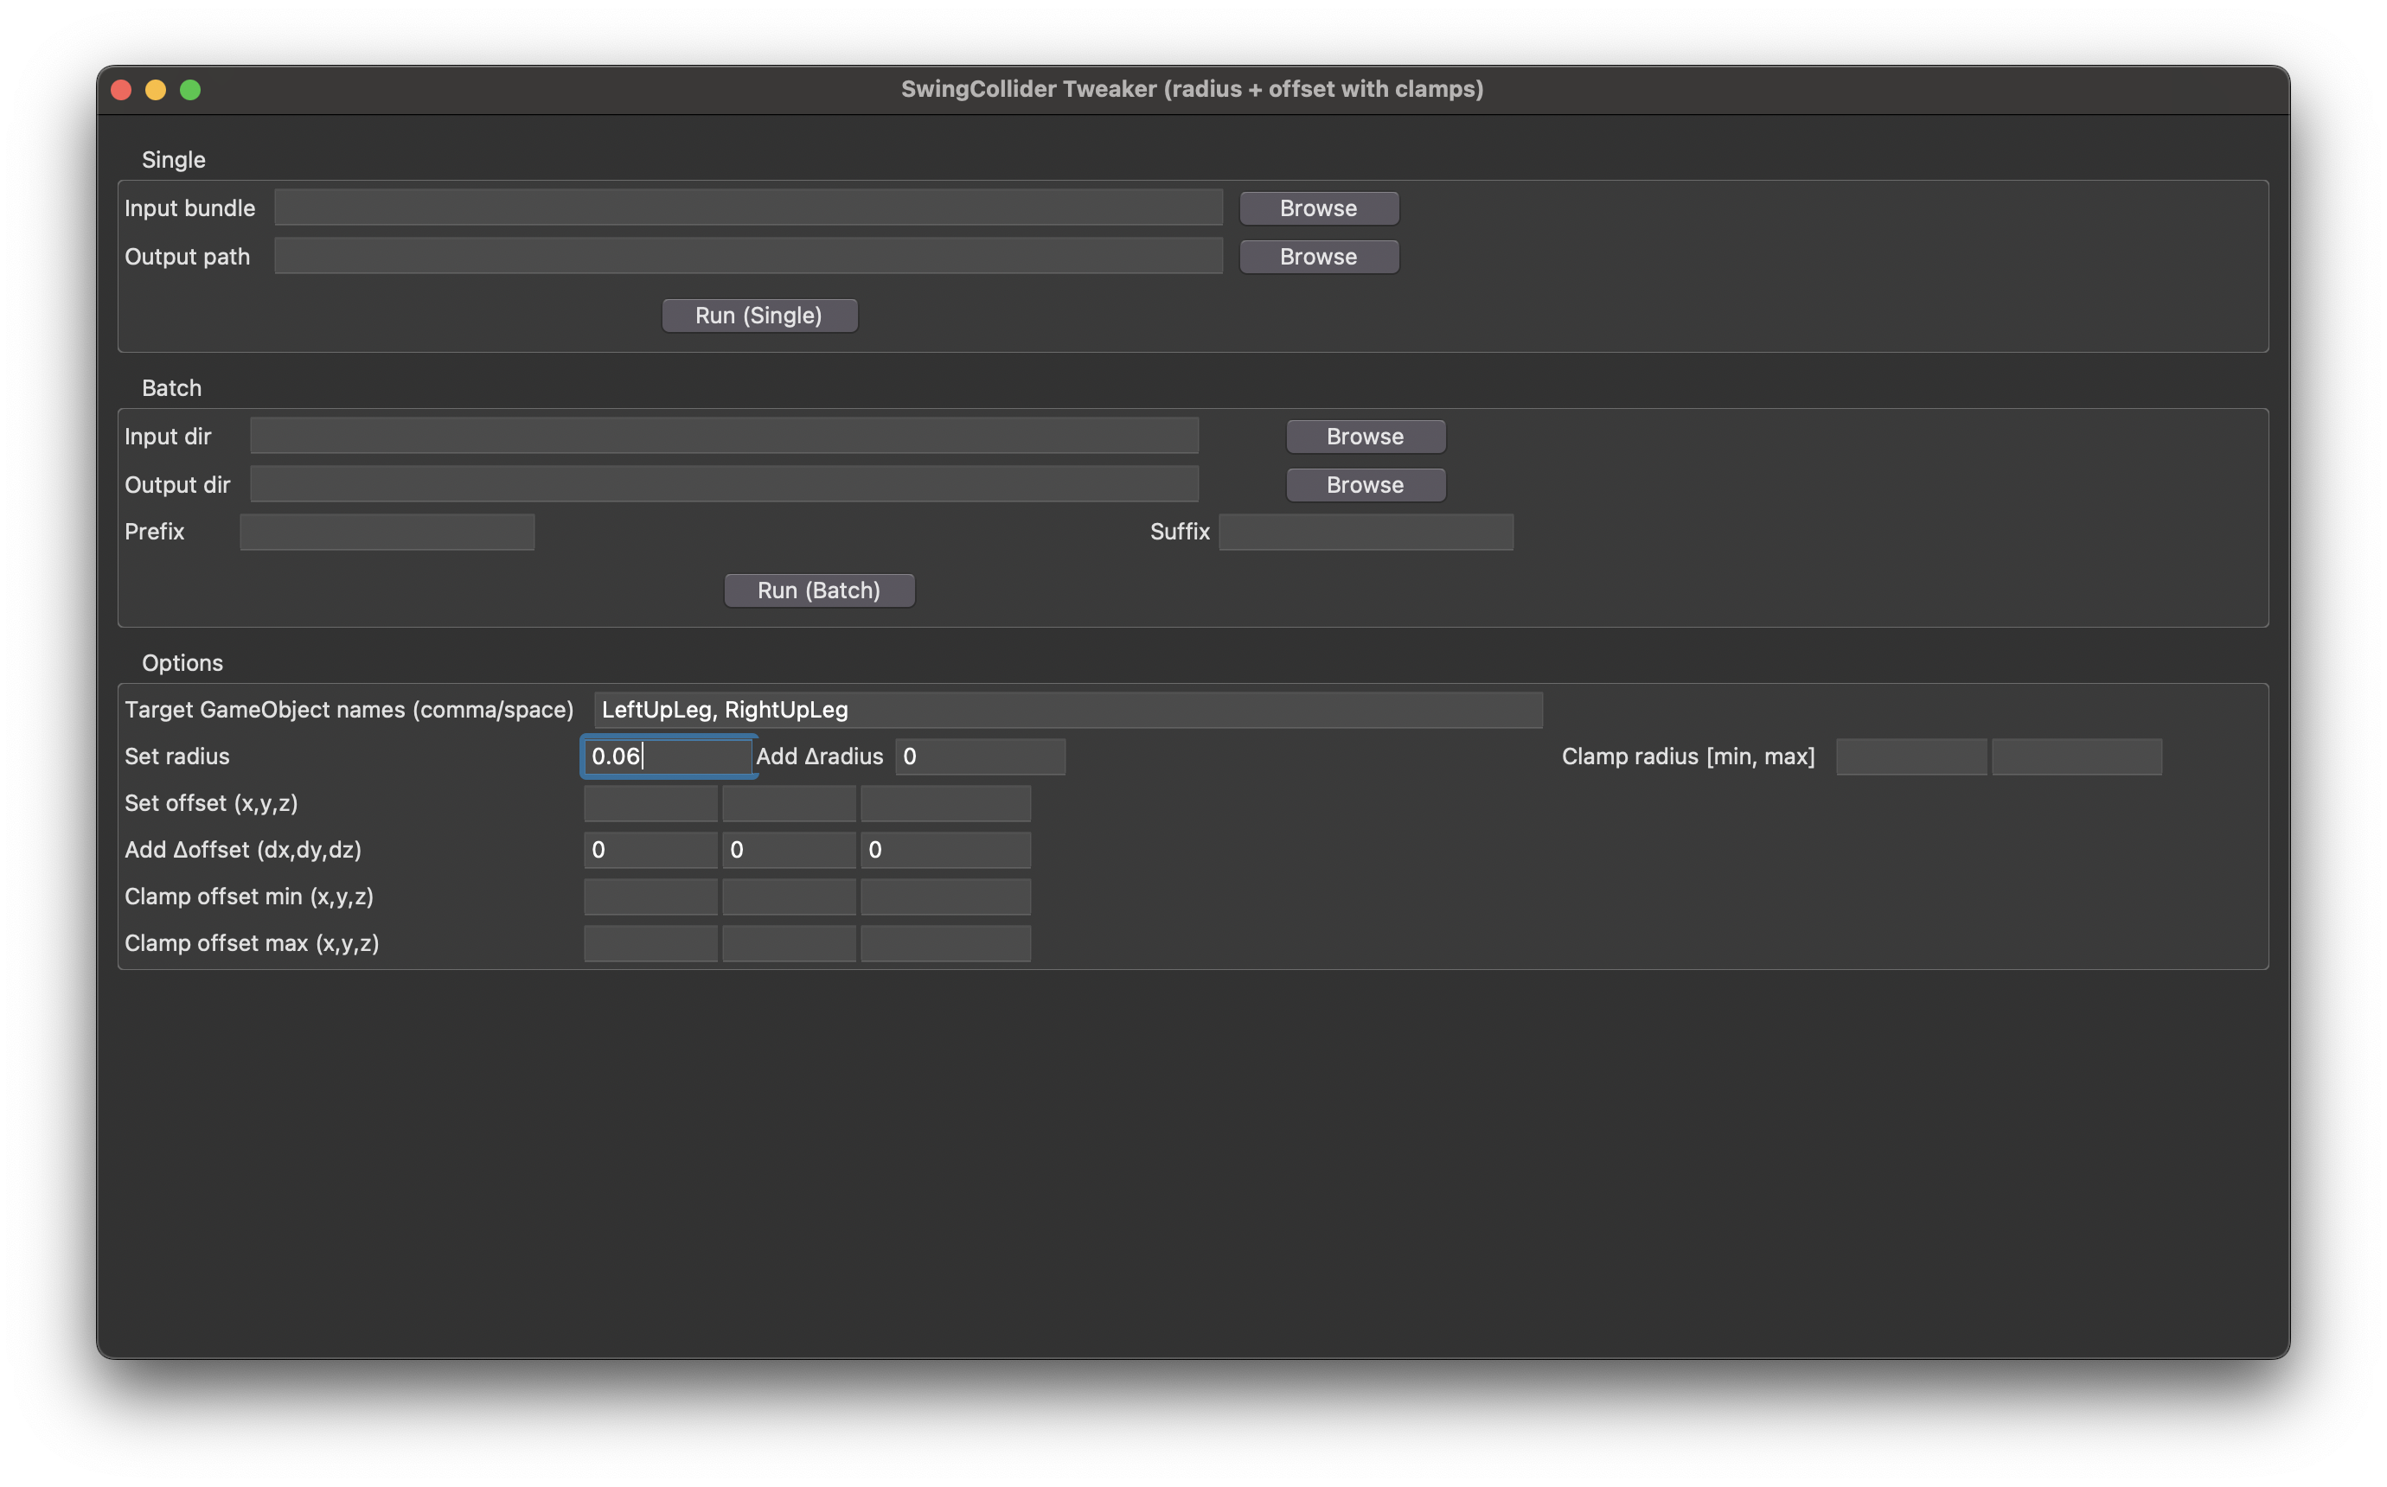Viewport: 2387px width, 1487px height.
Task: Click Browse next to Input bundle
Action: tap(1318, 208)
